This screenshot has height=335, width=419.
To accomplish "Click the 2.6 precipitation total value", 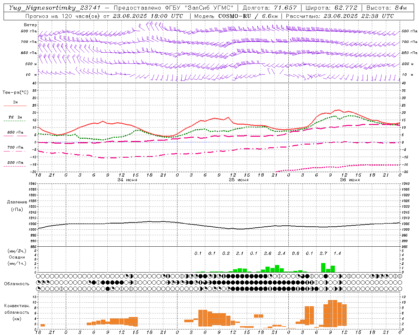I will click(x=268, y=253).
